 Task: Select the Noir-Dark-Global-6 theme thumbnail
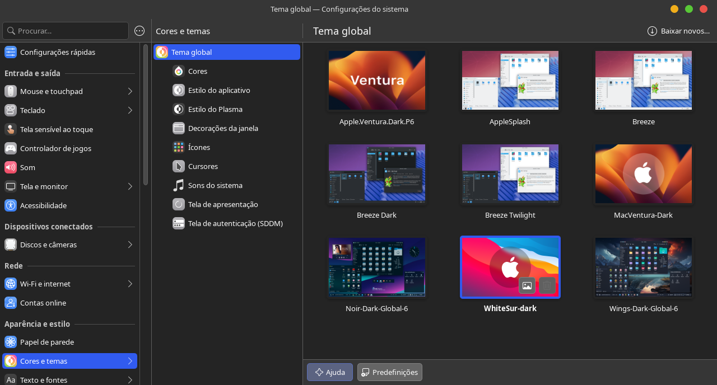[x=377, y=267]
